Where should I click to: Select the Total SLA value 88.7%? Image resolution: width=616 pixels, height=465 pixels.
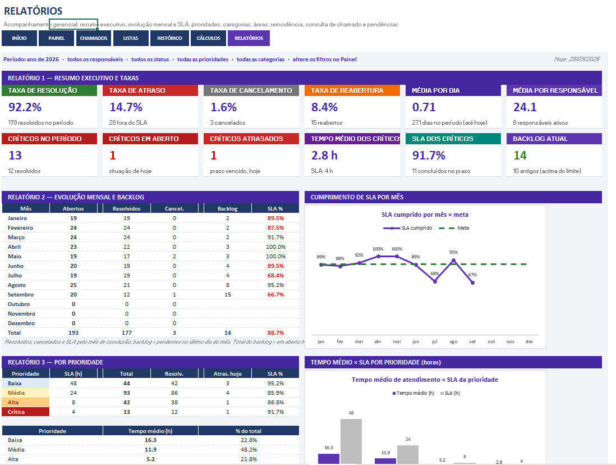pos(276,333)
